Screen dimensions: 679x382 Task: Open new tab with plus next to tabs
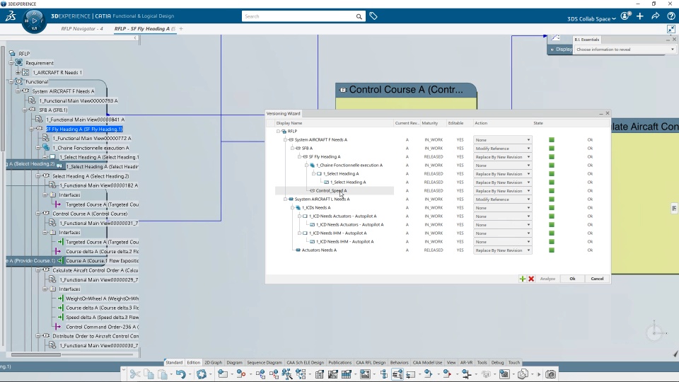point(181,28)
